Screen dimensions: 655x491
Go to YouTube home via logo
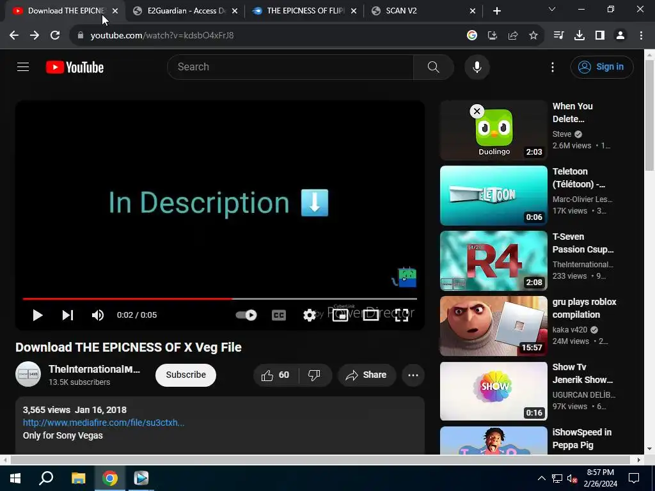click(x=75, y=67)
